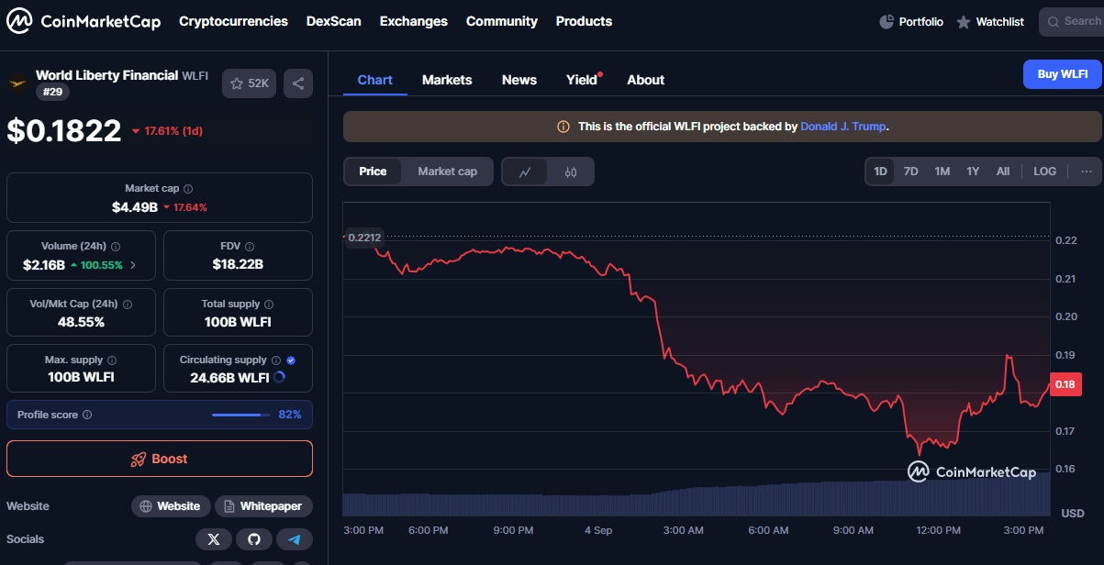Open the Whitepaper link button
This screenshot has width=1104, height=565.
pyautogui.click(x=264, y=506)
